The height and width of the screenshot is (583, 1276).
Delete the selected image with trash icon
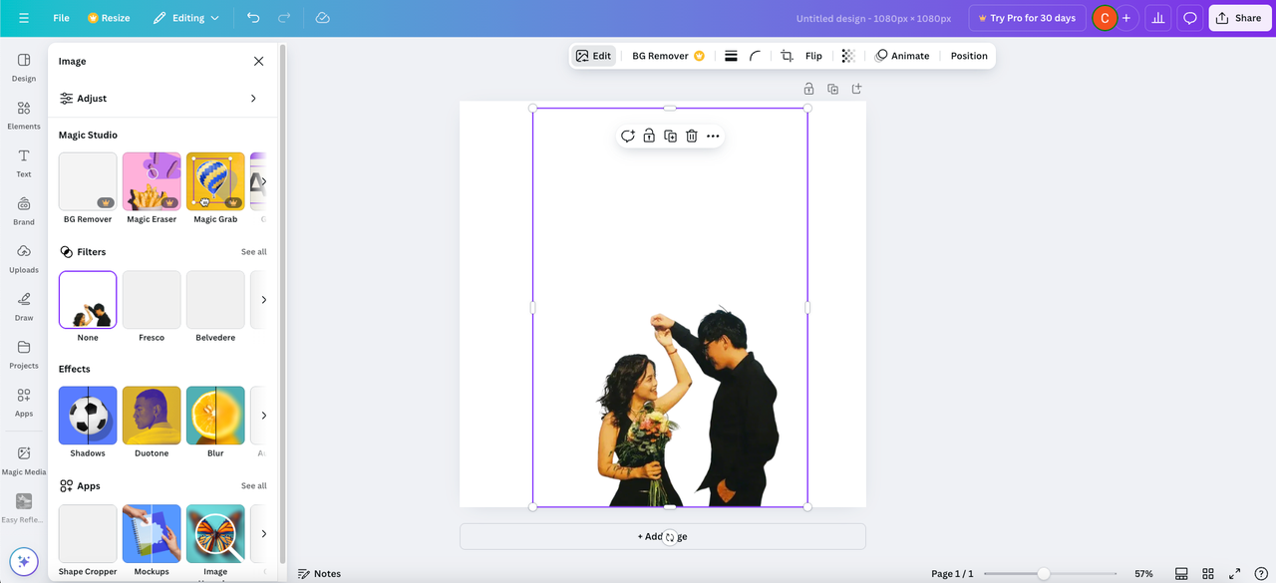pos(692,136)
